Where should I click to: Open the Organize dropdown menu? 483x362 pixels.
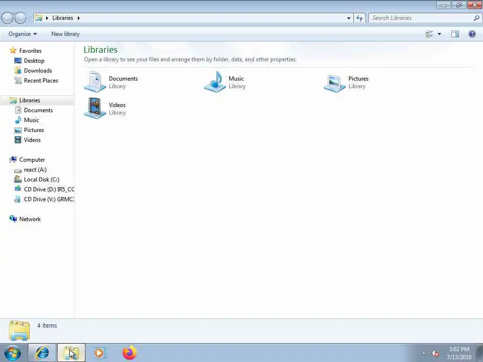click(23, 34)
